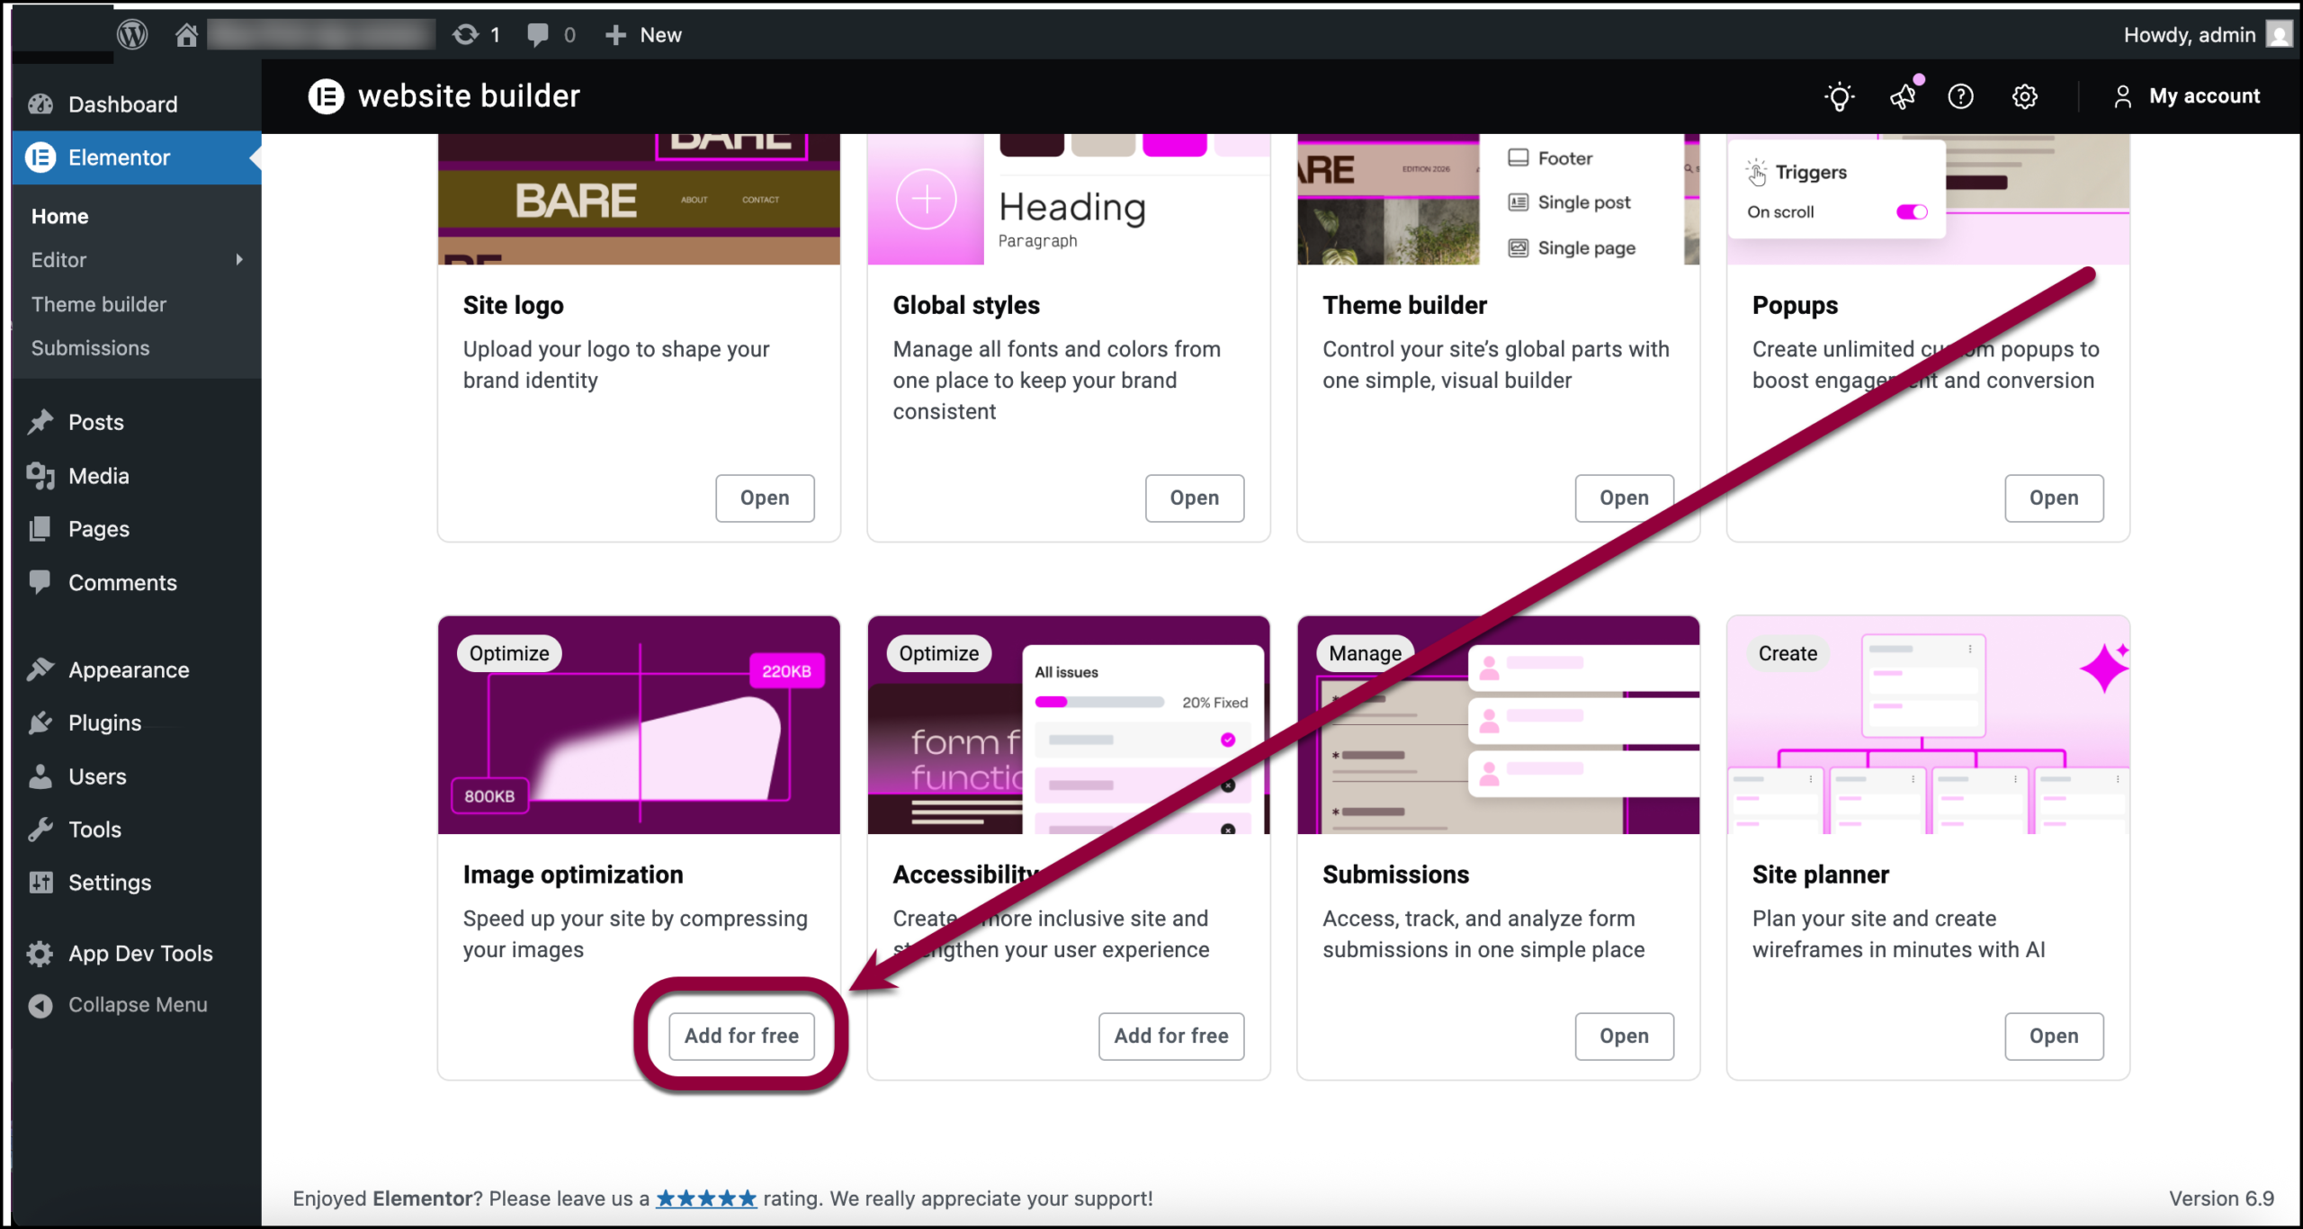Open the megaphone What's New icon
2303x1229 pixels.
[x=1902, y=96]
